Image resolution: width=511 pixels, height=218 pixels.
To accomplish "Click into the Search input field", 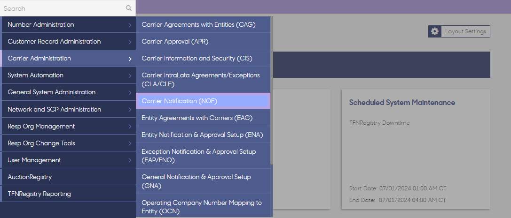I will [x=63, y=8].
